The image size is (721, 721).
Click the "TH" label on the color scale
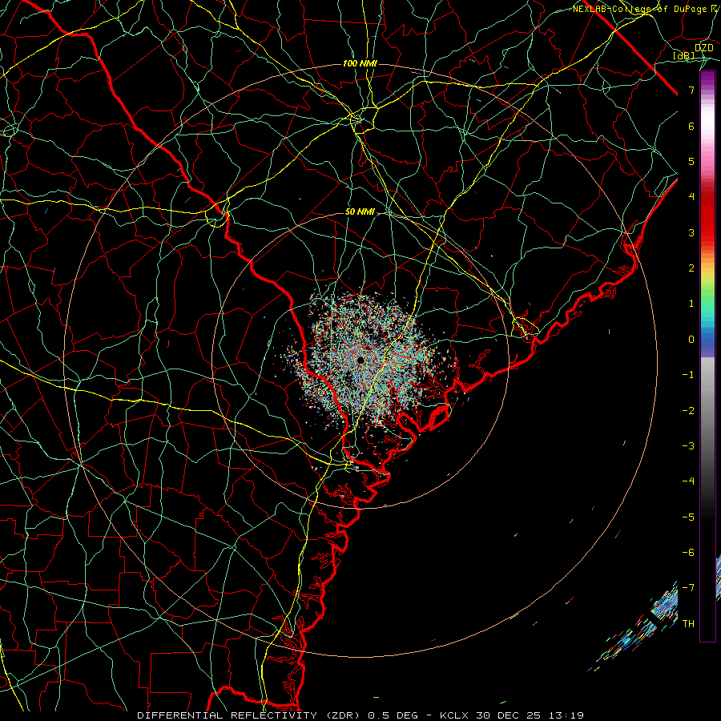tap(688, 624)
